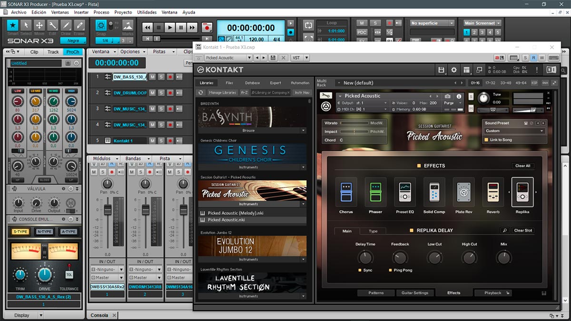
Task: Select screenset number 2
Action: tap(474, 32)
